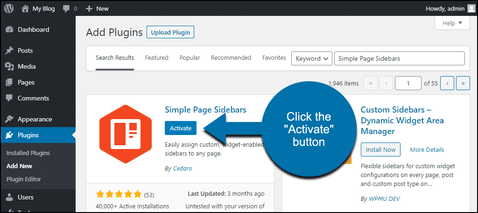478x213 pixels.
Task: Click the WordPress logo icon
Action: pos(9,8)
